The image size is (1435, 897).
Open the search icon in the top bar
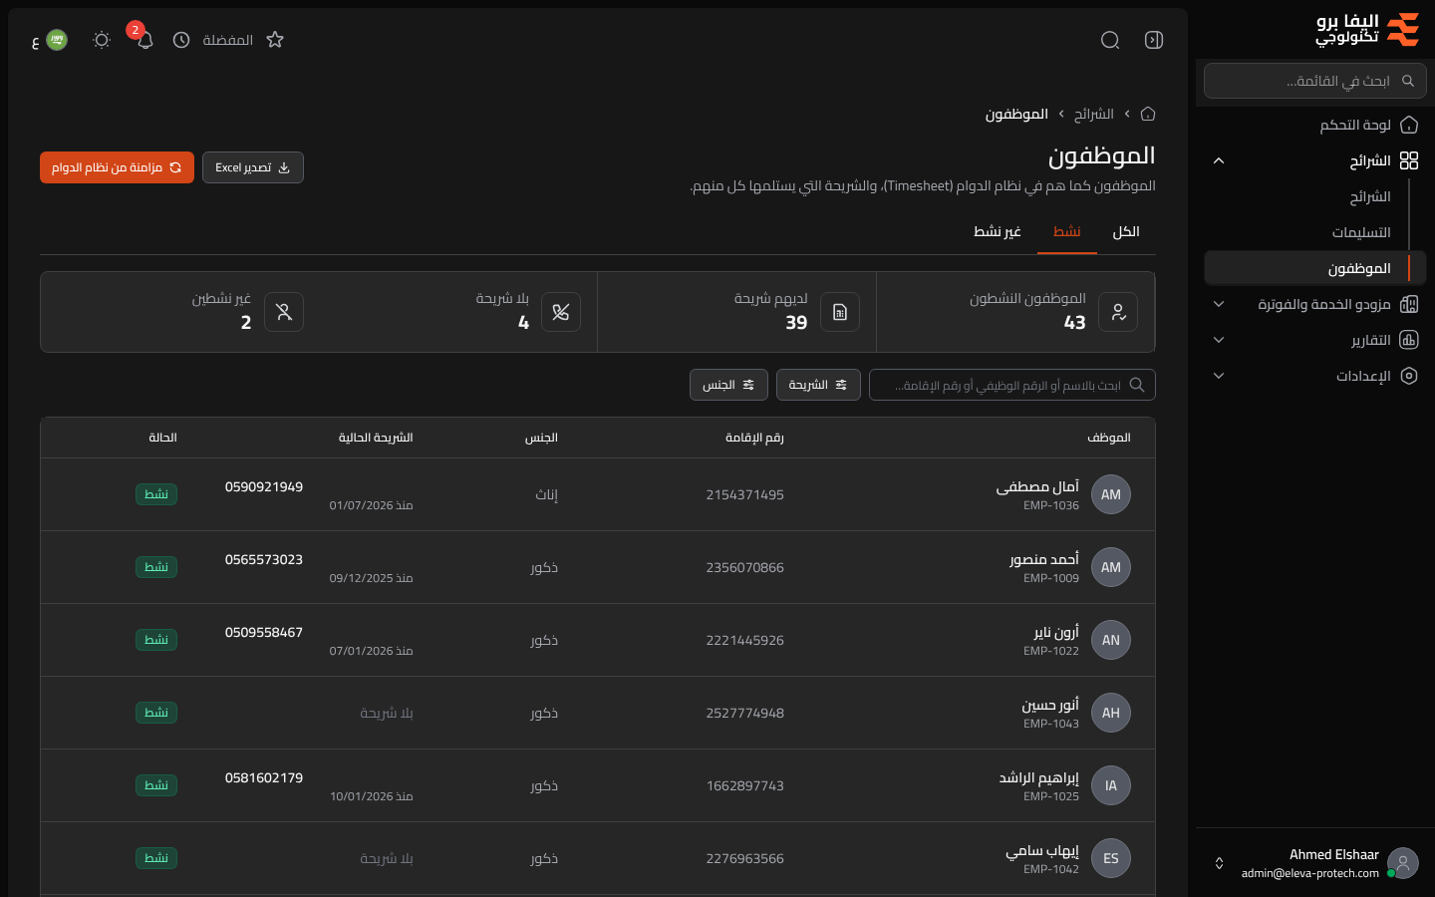tap(1110, 40)
